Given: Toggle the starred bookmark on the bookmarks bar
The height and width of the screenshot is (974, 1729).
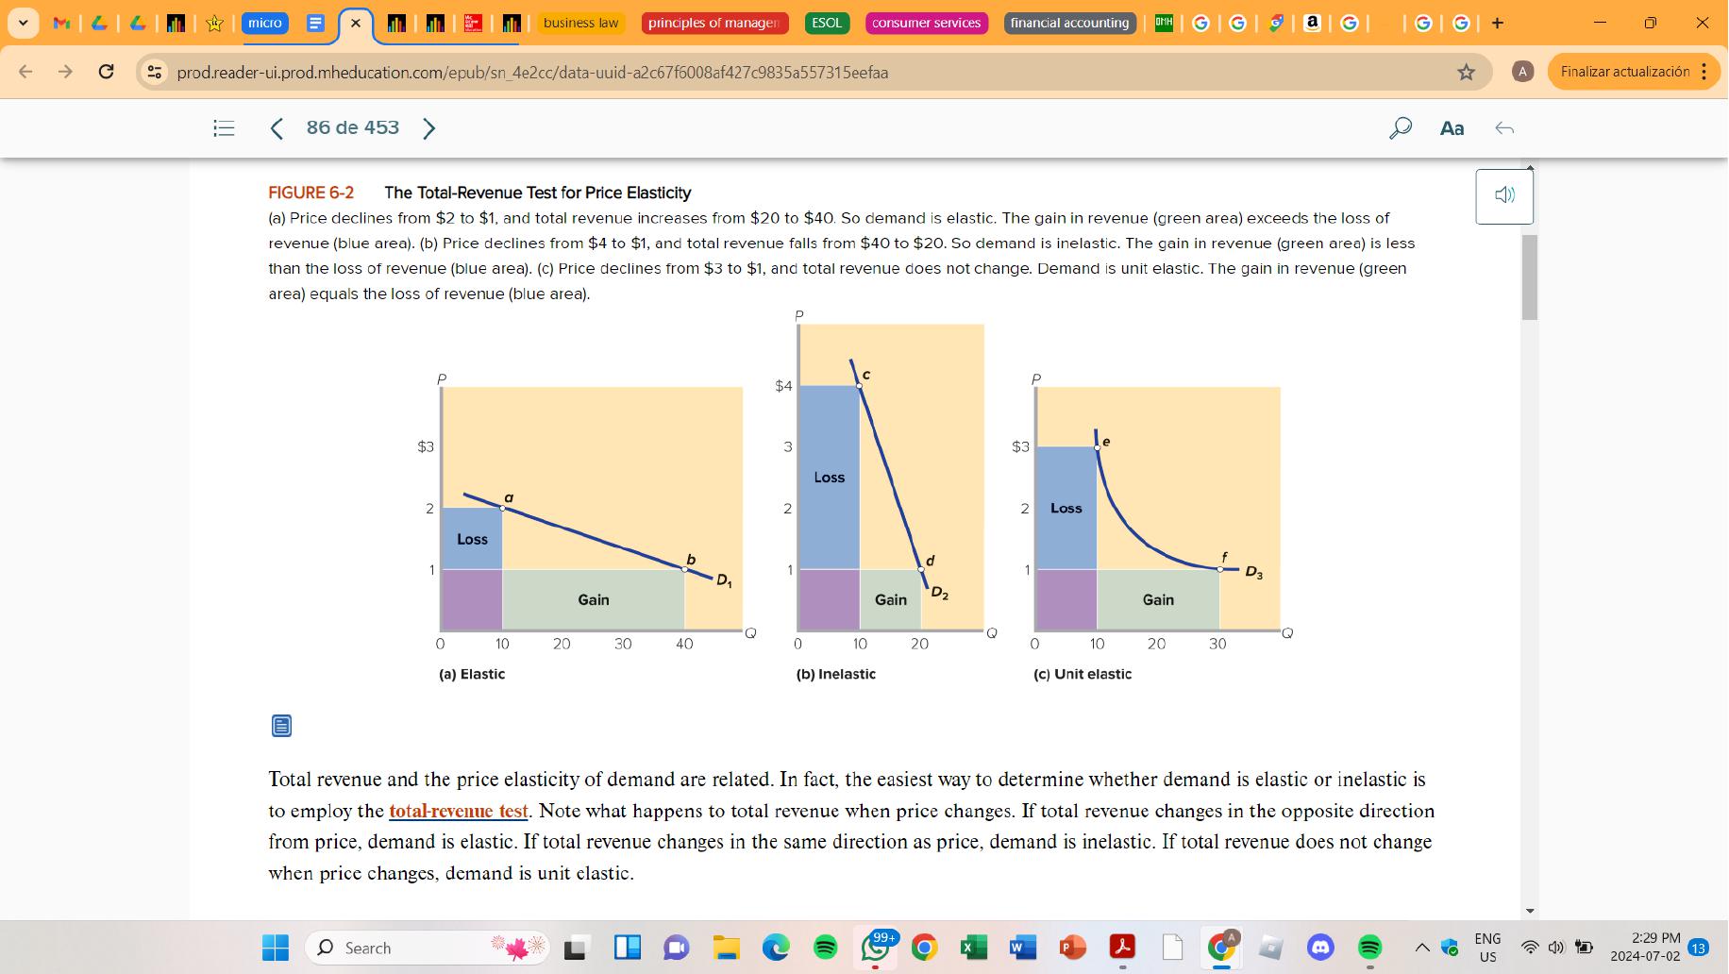Looking at the screenshot, I should (x=214, y=23).
